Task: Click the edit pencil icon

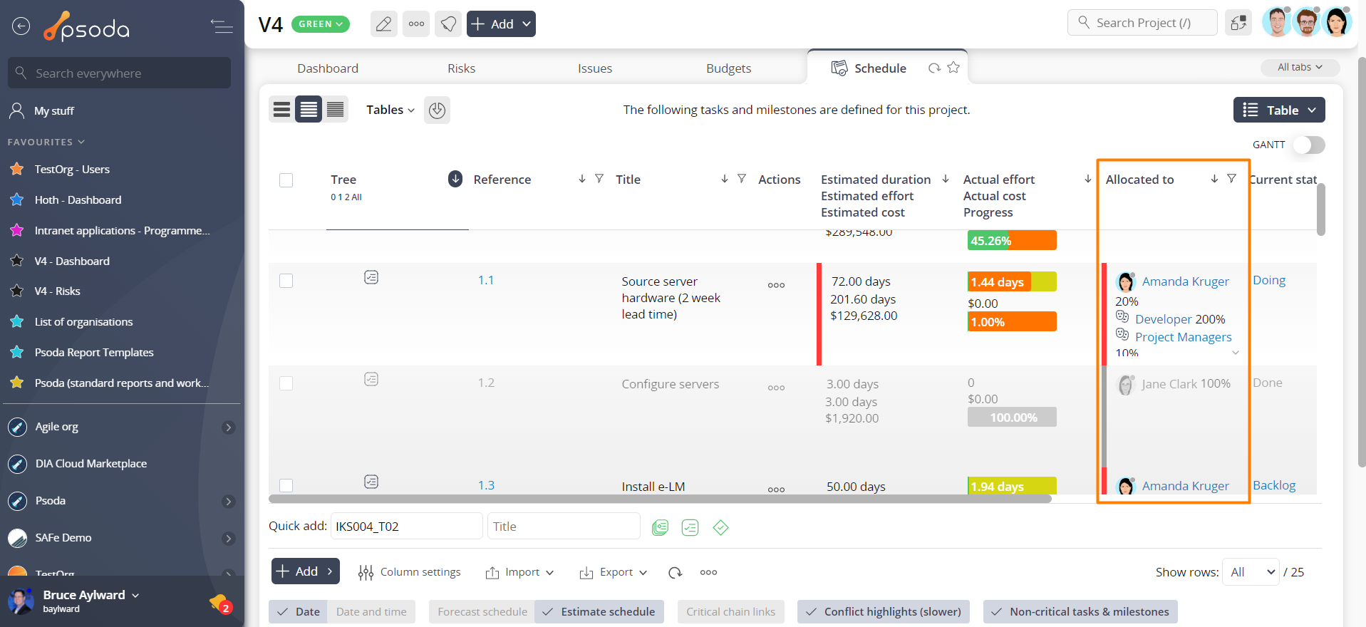Action: [383, 24]
